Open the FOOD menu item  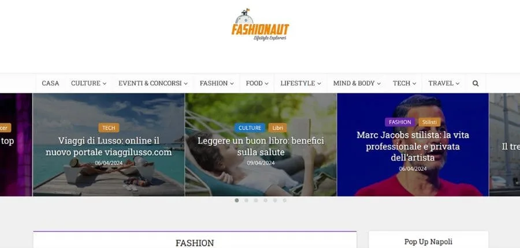click(x=257, y=84)
